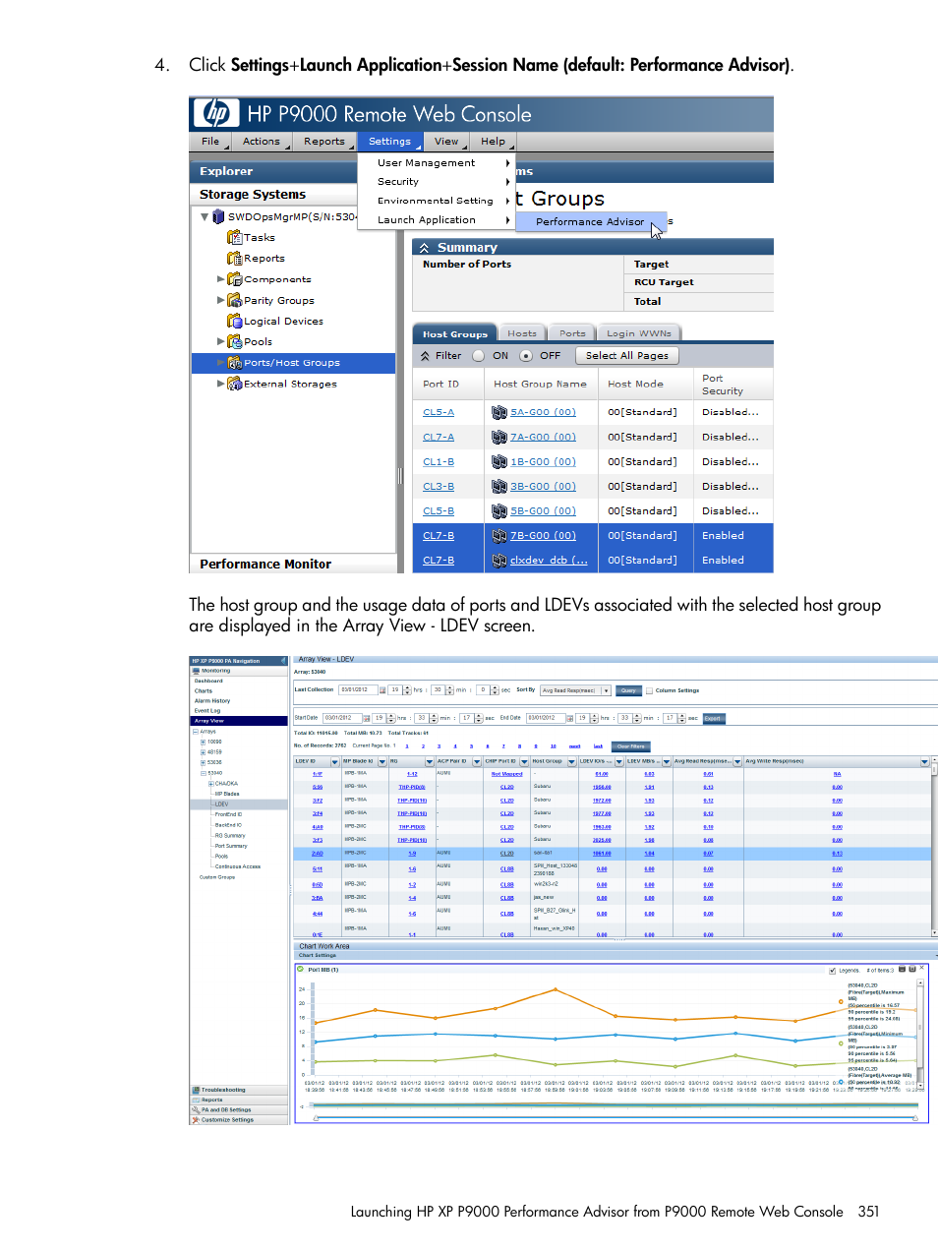Click the Reports folder icon in Explorer

(235, 258)
